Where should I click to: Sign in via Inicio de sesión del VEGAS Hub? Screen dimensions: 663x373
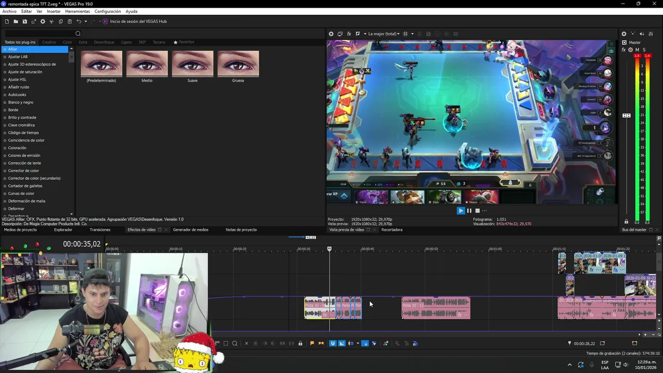point(135,21)
